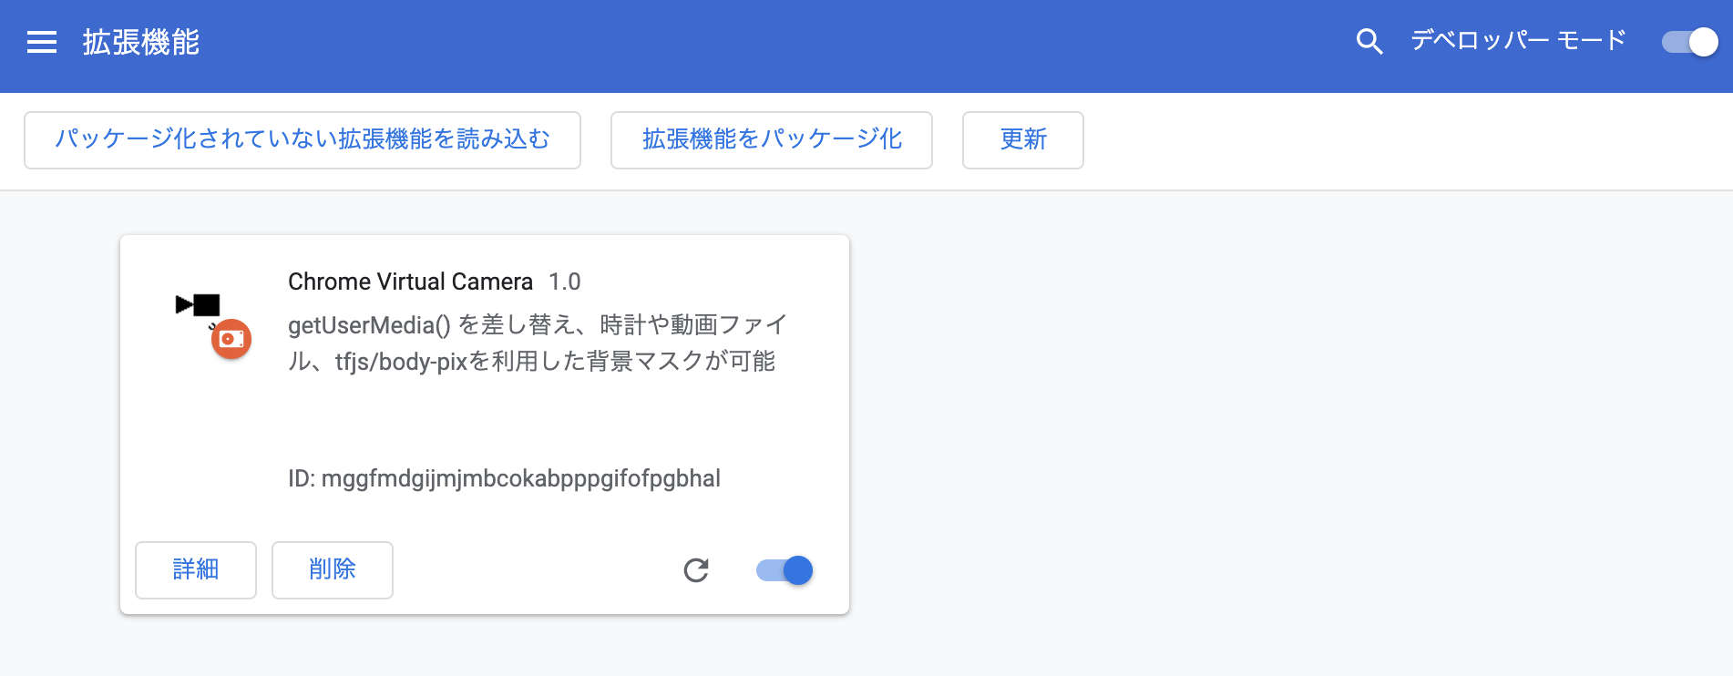
Task: Click the Chrome Virtual Camera extension icon
Action: click(213, 325)
